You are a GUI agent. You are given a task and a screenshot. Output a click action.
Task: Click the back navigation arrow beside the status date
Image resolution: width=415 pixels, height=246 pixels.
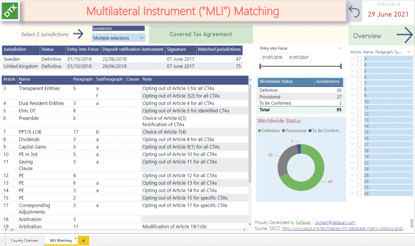pyautogui.click(x=354, y=12)
